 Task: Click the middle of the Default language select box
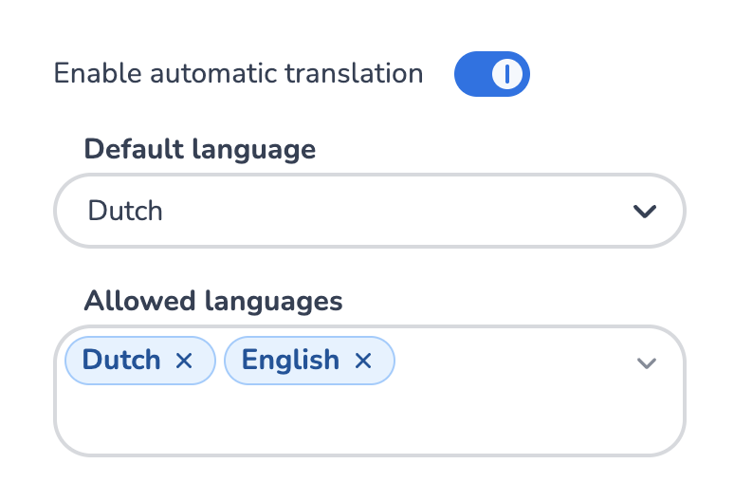[x=370, y=211]
